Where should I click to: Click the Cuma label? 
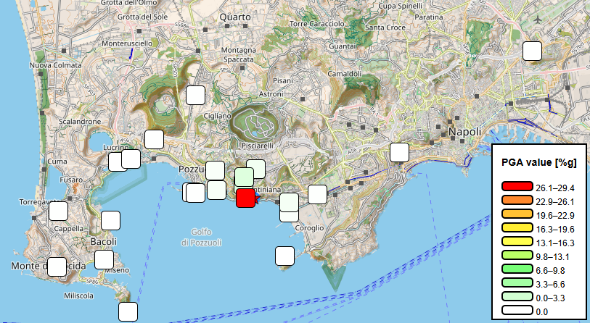(57, 161)
